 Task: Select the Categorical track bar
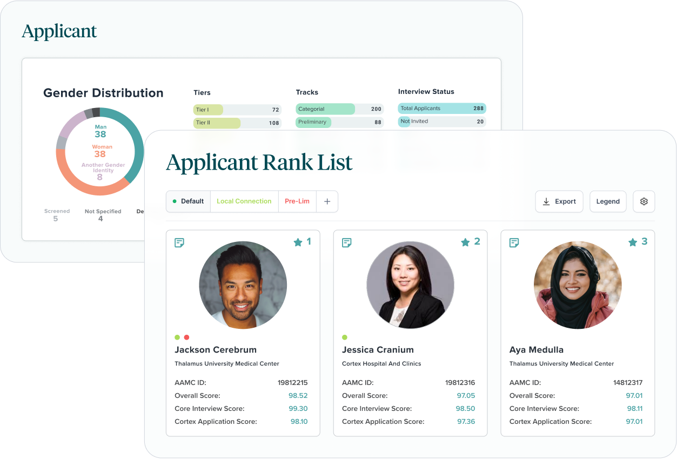pos(339,109)
